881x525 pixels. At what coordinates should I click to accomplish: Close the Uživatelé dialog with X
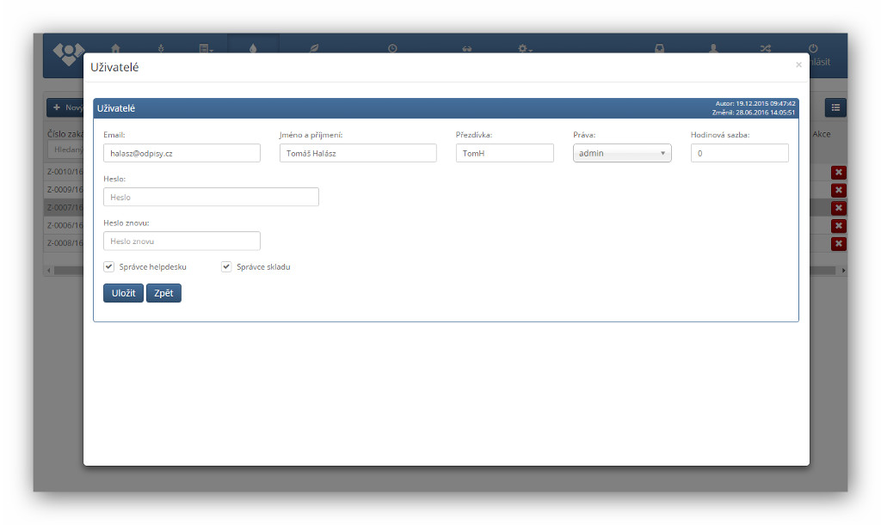(x=798, y=64)
